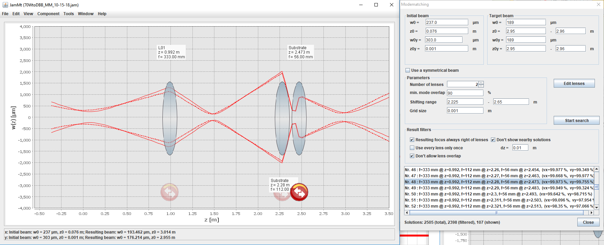This screenshot has width=604, height=245.
Task: Toggle Use every lens only once
Action: click(412, 148)
